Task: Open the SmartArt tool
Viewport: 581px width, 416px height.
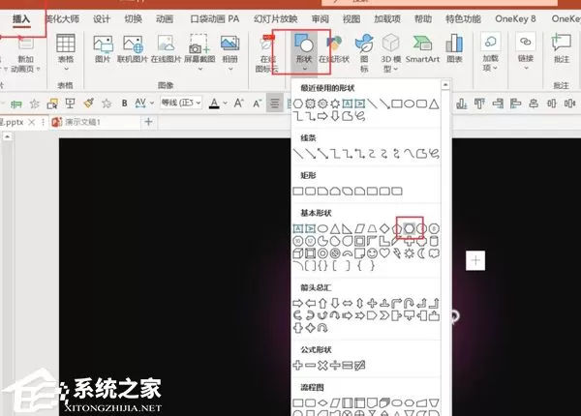Action: coord(422,48)
